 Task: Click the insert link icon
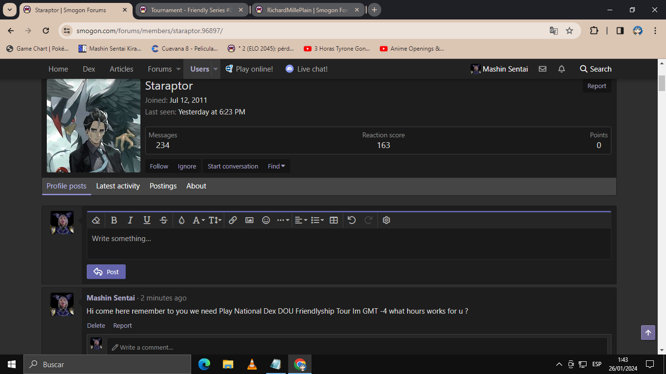pos(233,220)
